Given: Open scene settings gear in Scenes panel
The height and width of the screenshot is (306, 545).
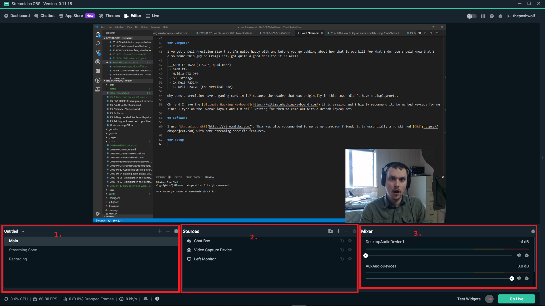Looking at the screenshot, I should [176, 231].
